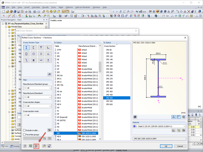Click the Undo icon in main toolbar
This screenshot has height=152, width=203.
click(35, 12)
